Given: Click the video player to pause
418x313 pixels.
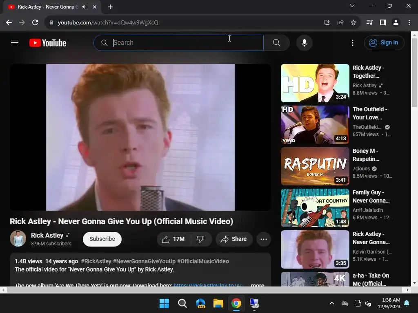Looking at the screenshot, I should (140, 137).
